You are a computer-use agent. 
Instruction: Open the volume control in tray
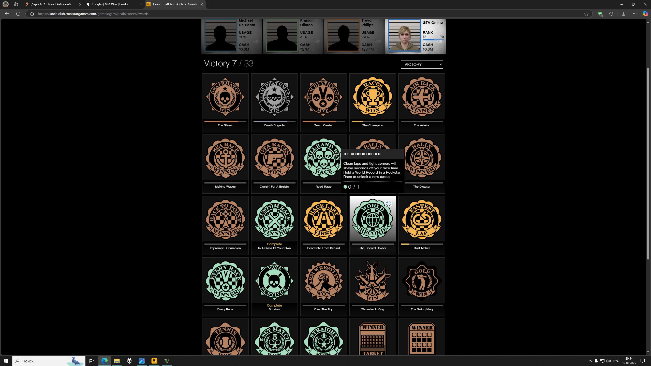pyautogui.click(x=608, y=361)
